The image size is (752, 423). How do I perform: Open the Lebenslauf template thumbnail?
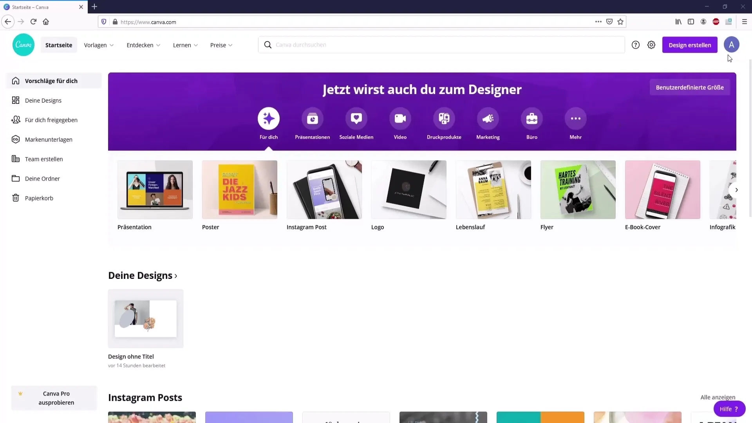pyautogui.click(x=493, y=190)
